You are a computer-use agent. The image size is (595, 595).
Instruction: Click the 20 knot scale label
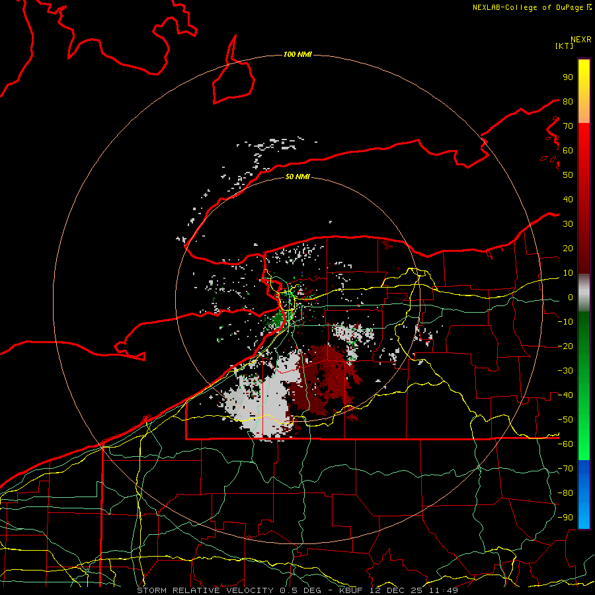568,248
